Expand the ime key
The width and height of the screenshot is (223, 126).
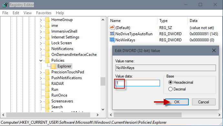(x=41, y=26)
